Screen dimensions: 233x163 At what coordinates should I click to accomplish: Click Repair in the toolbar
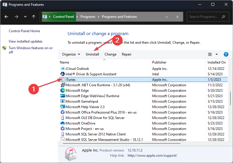click(x=126, y=54)
